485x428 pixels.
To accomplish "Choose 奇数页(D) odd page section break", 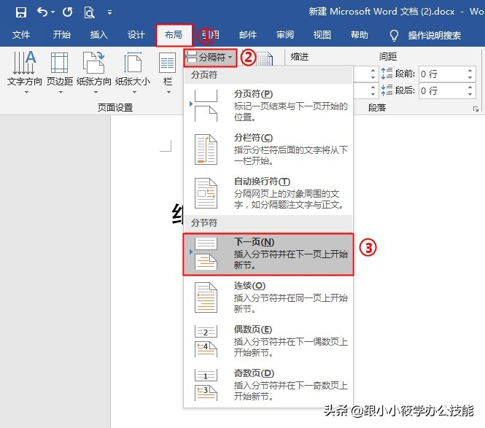I will pos(268,385).
